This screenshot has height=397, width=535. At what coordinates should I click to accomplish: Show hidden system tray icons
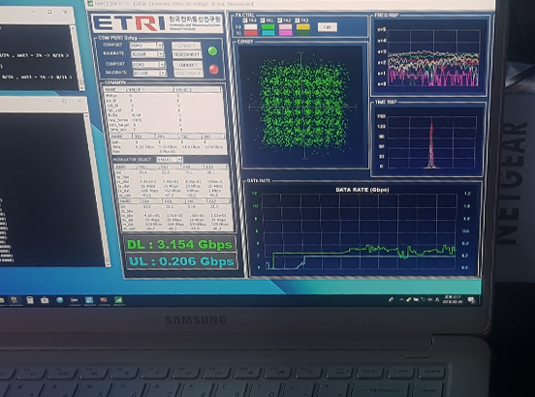401,299
